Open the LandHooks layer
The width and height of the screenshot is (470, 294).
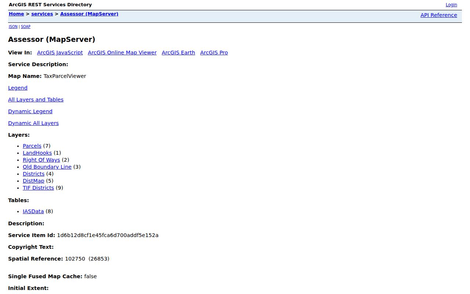37,153
